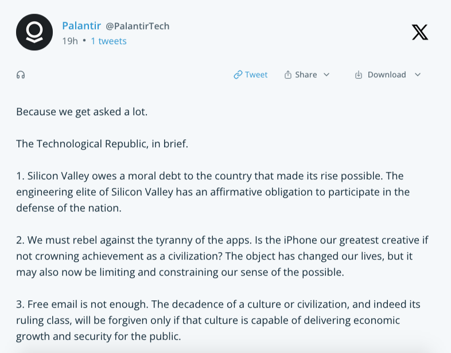Click the chain-link icon beside Tweet
The height and width of the screenshot is (353, 451).
click(x=238, y=74)
